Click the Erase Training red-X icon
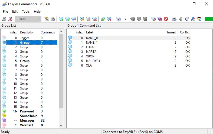 click(94, 19)
